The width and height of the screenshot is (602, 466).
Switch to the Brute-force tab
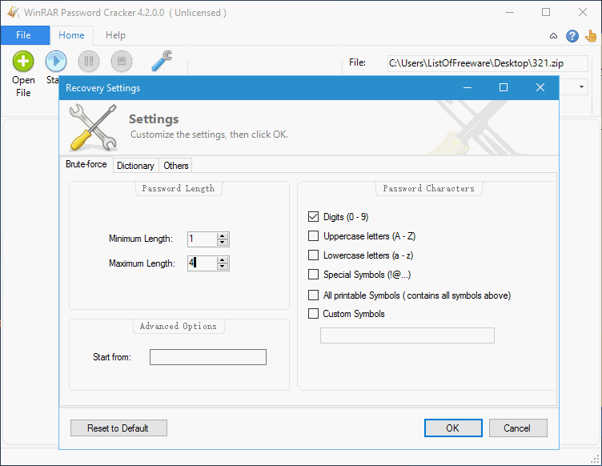[86, 164]
